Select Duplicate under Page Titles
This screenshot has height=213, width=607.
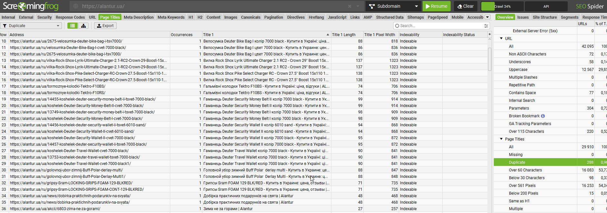pos(517,162)
